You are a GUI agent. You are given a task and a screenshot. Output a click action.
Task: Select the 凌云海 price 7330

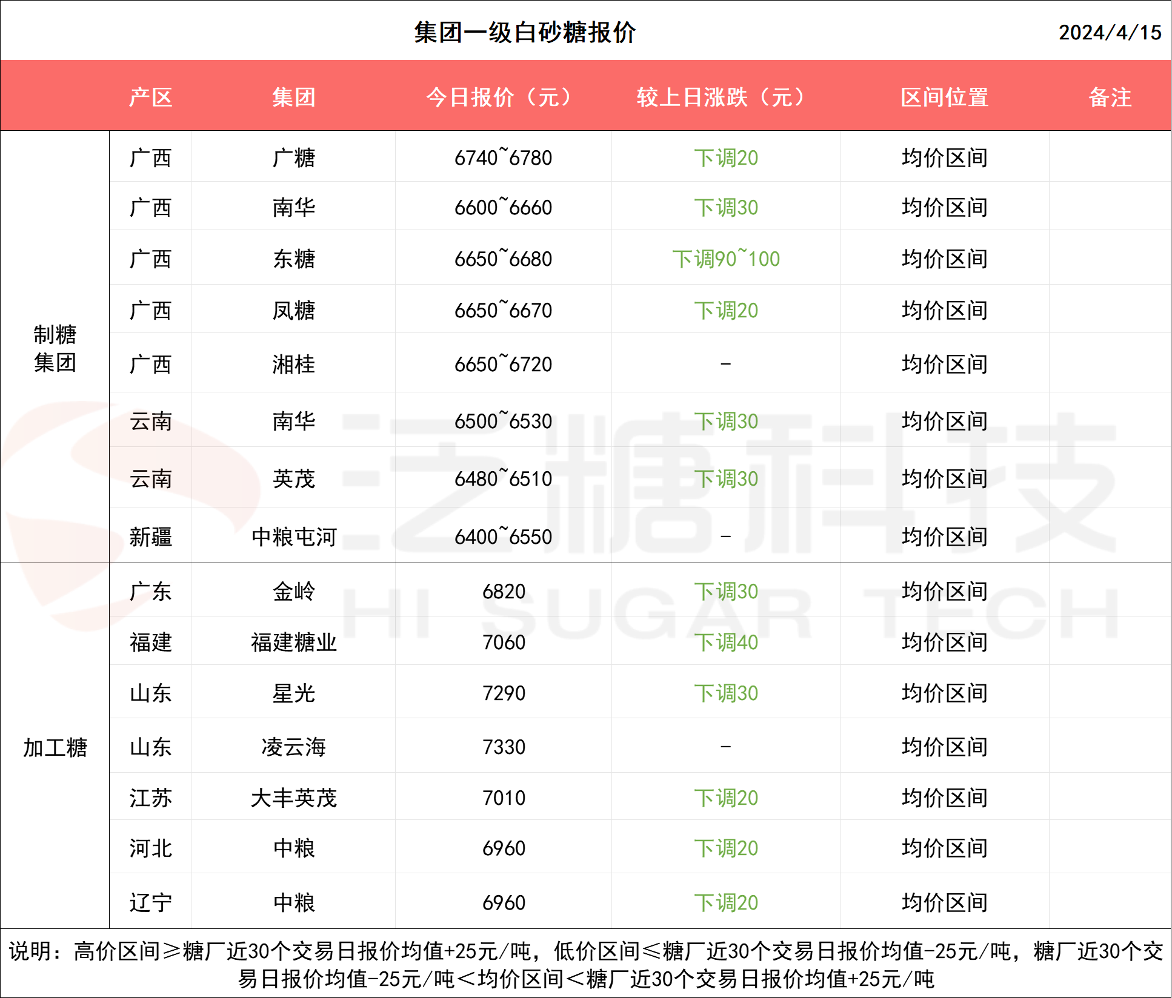(x=503, y=747)
